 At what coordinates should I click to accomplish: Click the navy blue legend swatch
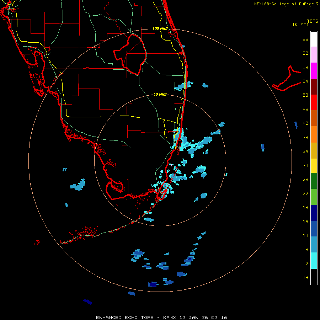coord(314,213)
